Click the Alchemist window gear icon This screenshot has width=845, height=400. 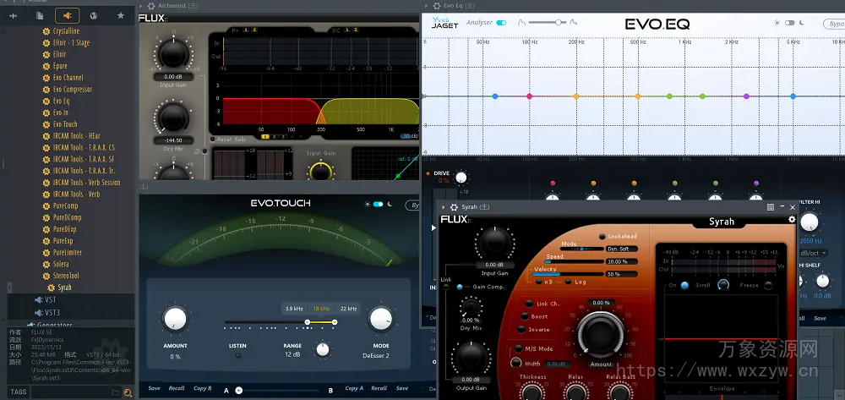[152, 6]
